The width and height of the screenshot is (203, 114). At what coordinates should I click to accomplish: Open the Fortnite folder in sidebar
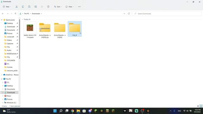(x=10, y=67)
